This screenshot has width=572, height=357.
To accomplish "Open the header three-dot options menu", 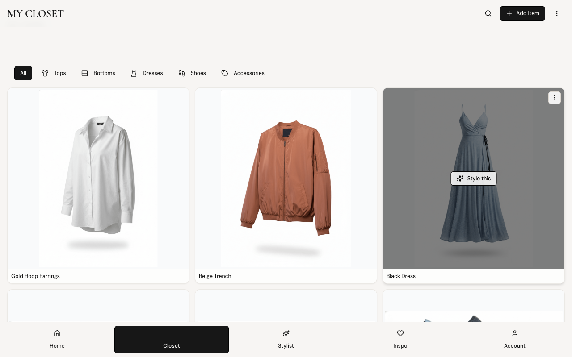I will pos(557,13).
